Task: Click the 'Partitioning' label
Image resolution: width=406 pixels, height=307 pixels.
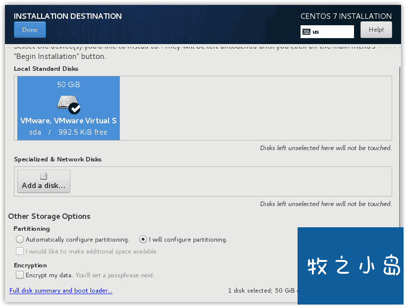Action: click(32, 229)
